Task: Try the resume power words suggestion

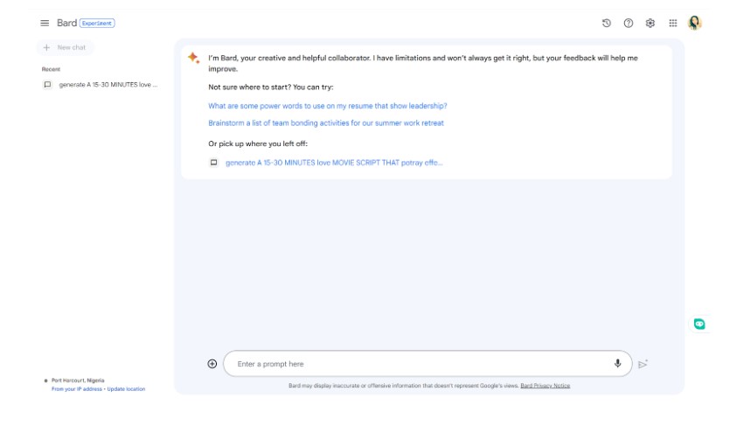Action: coord(327,106)
